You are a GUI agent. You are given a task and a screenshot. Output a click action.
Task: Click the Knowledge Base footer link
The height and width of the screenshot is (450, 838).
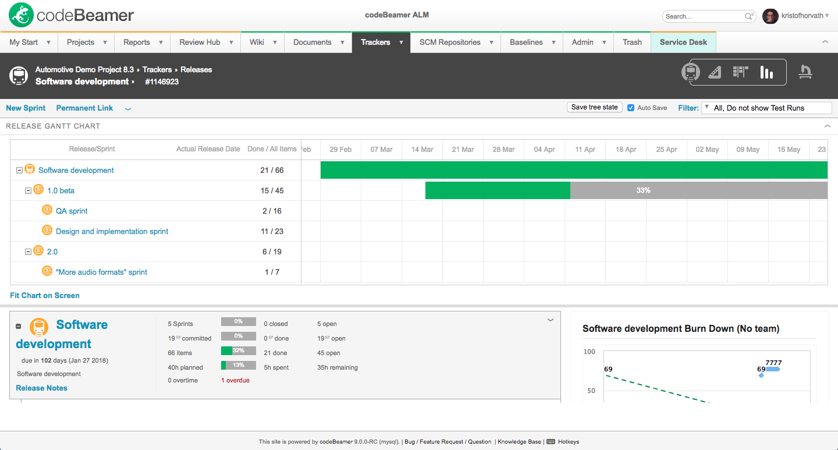pos(519,442)
